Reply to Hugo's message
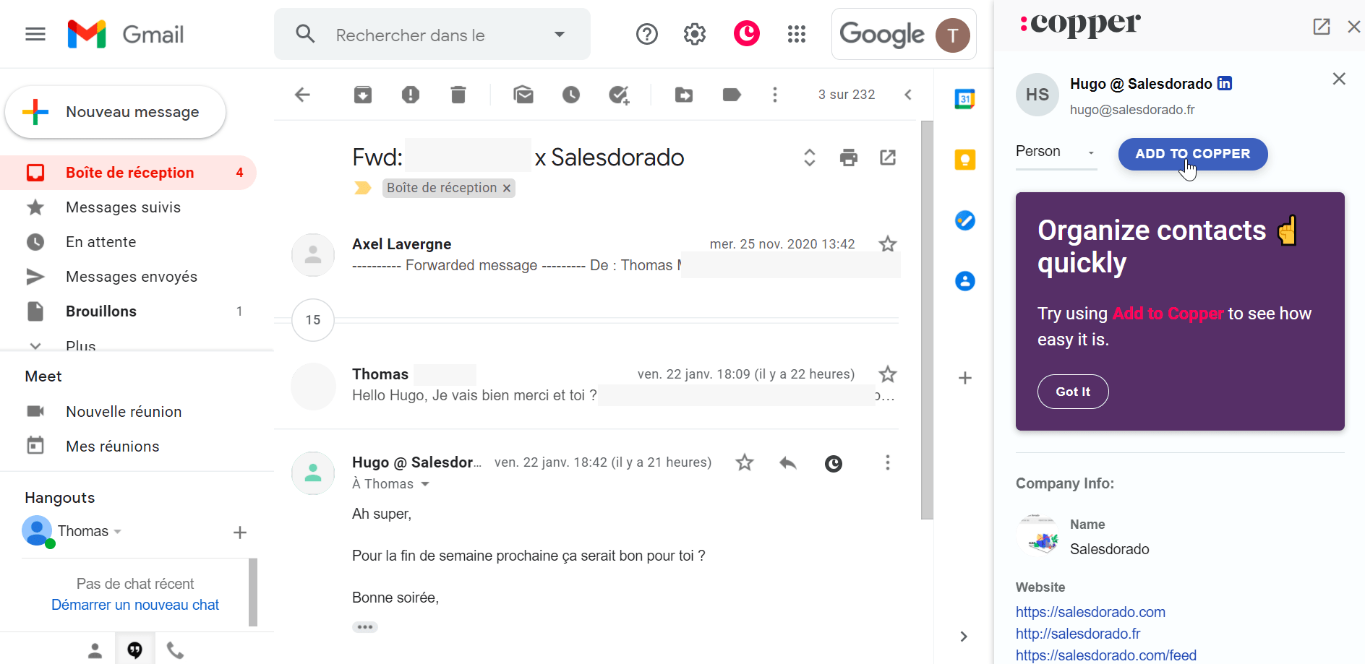The width and height of the screenshot is (1365, 664). [788, 463]
